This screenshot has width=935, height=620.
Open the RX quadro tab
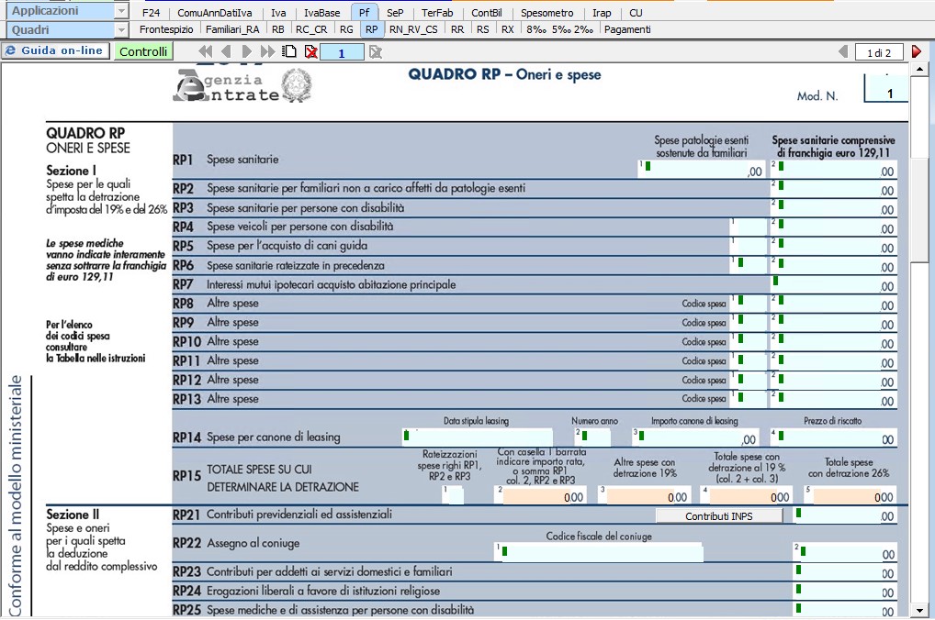[x=507, y=29]
